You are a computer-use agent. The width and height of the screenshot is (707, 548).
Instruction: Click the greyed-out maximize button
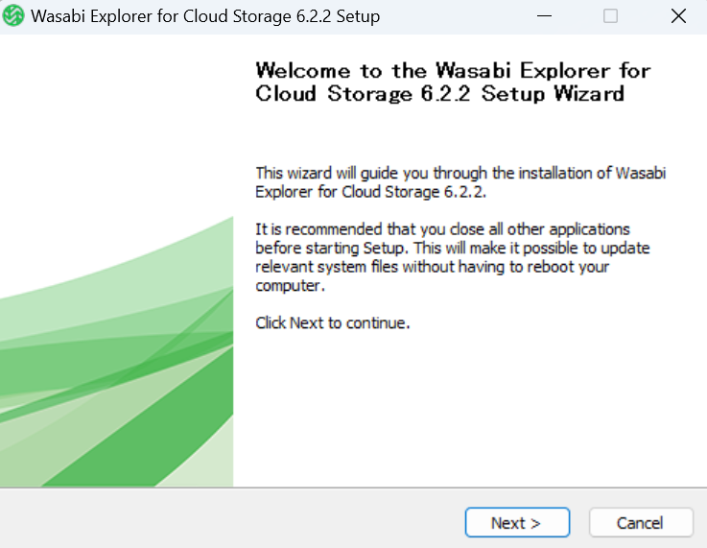tap(610, 16)
